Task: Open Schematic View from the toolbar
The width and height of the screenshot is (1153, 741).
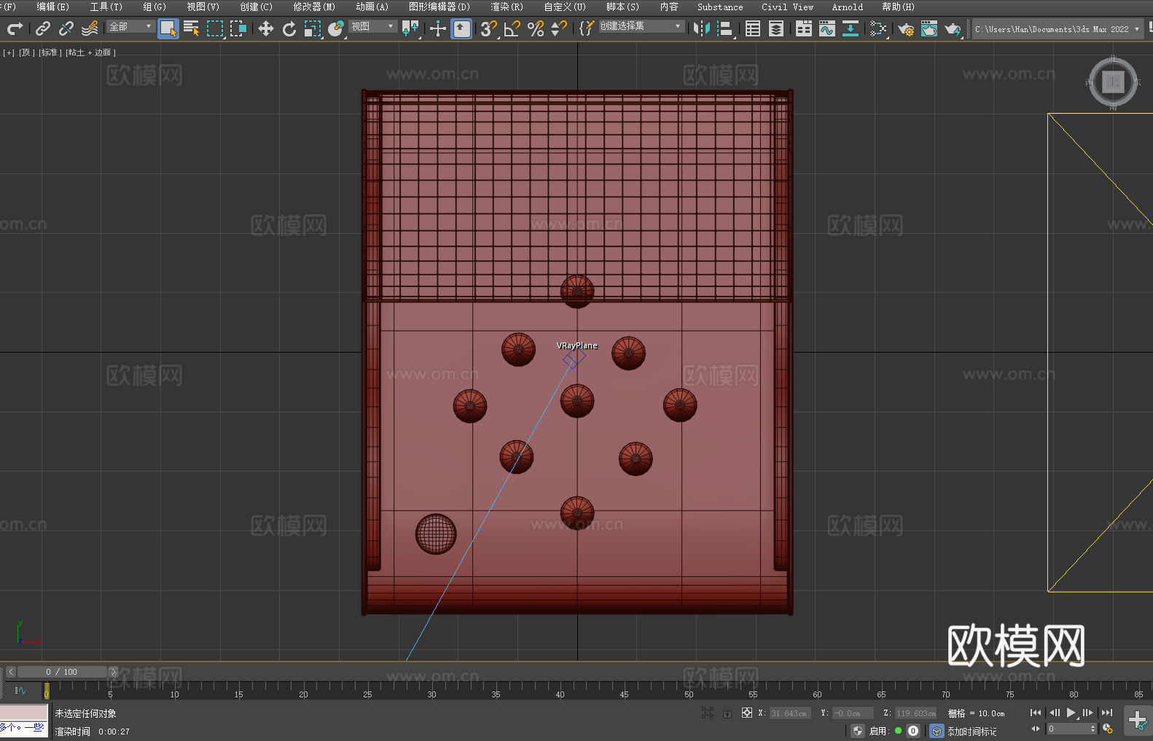Action: click(x=850, y=28)
